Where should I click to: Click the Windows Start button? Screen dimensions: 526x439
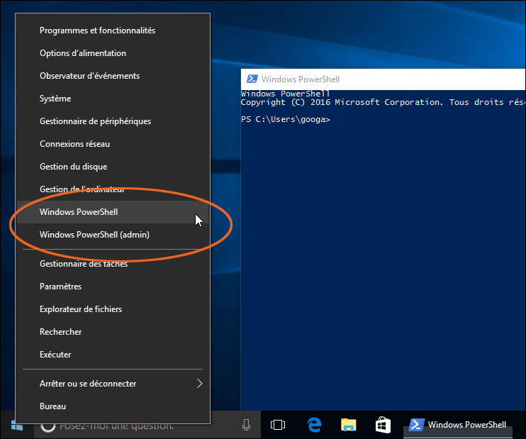tap(17, 426)
